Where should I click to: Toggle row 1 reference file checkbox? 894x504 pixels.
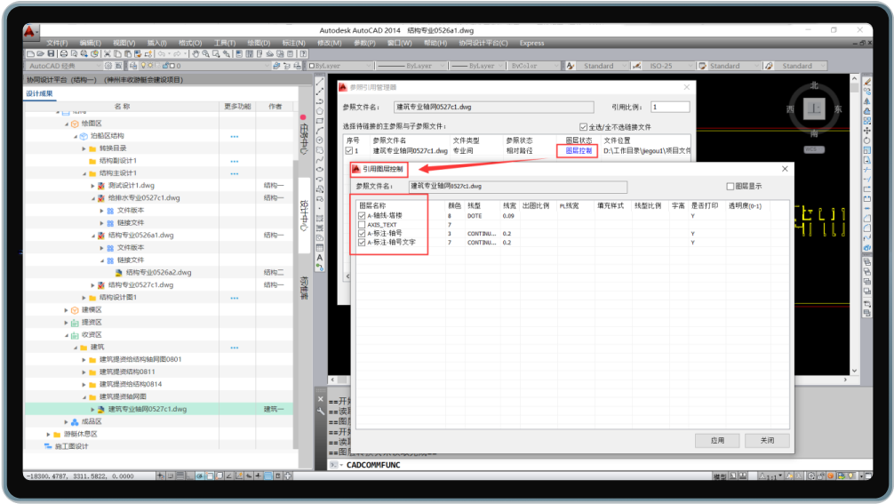(x=349, y=151)
